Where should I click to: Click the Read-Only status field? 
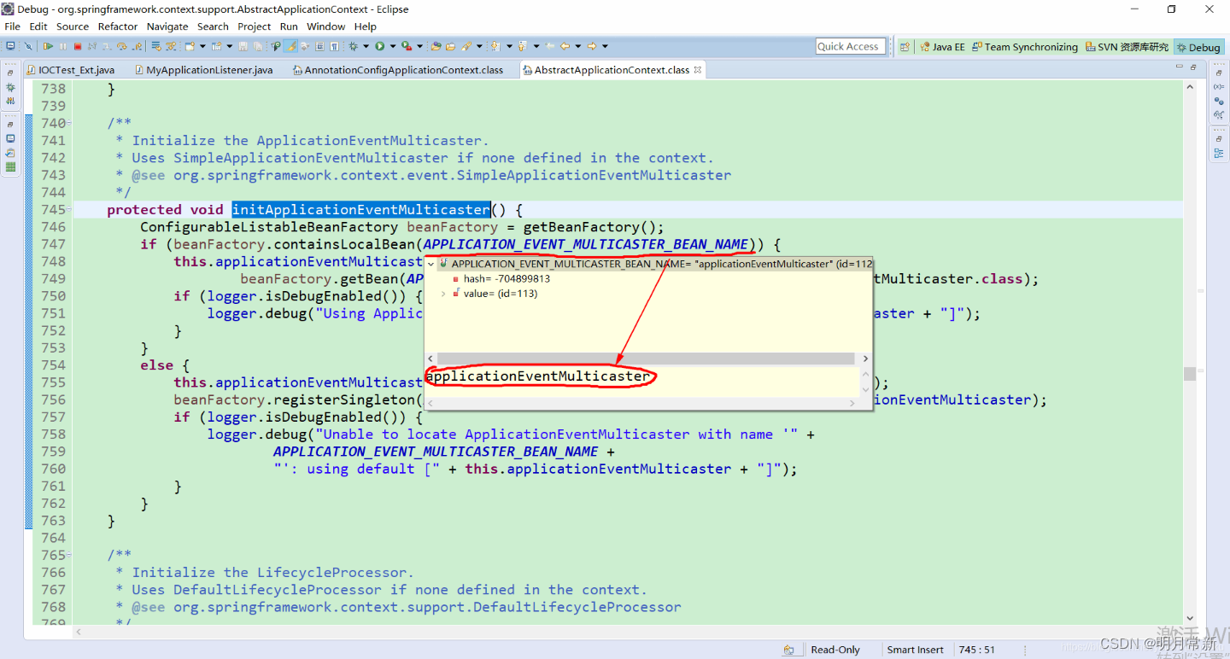pyautogui.click(x=835, y=650)
